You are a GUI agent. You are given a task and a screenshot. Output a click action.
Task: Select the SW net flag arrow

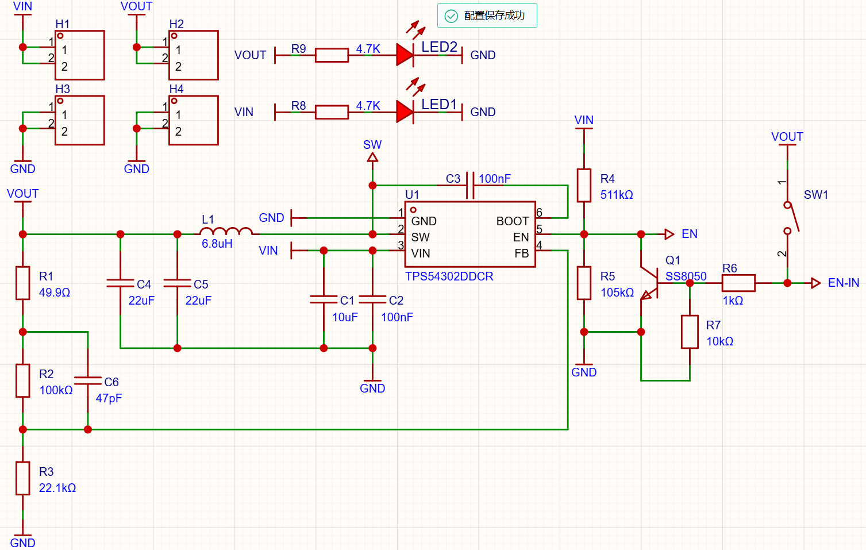pos(372,157)
